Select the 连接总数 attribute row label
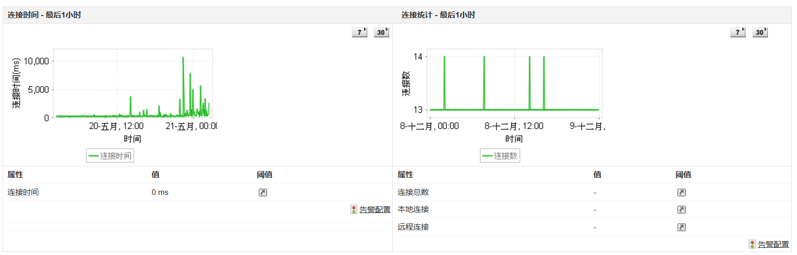Image resolution: width=797 pixels, height=255 pixels. [413, 193]
